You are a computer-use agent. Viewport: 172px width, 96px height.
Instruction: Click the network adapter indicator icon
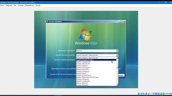[146, 94]
